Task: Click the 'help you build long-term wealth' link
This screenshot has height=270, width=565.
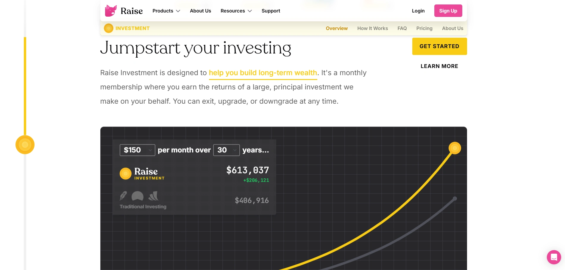Action: pos(263,73)
